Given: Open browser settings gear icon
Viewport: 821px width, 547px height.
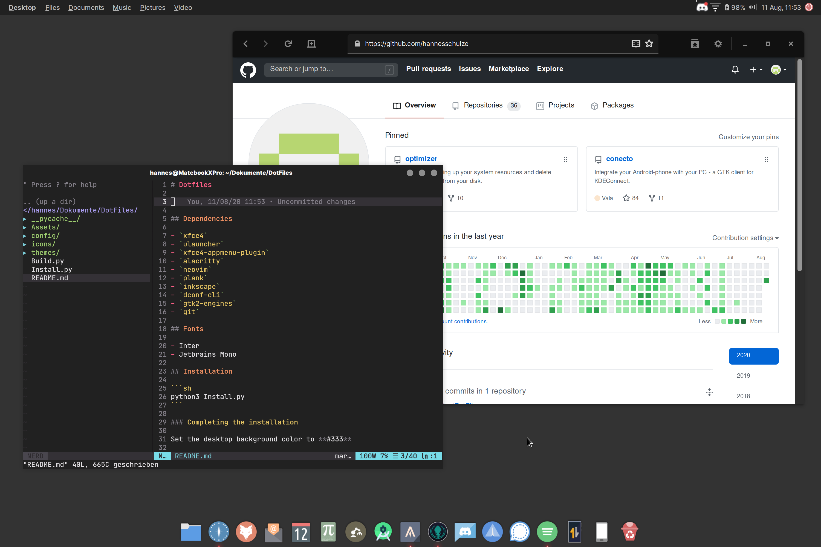Looking at the screenshot, I should pos(718,44).
